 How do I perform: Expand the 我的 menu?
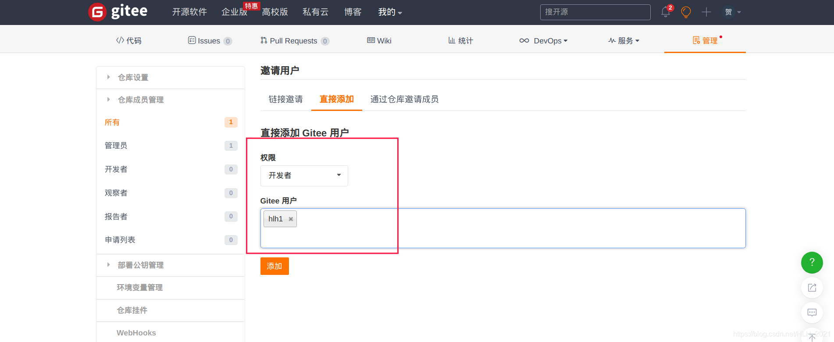click(390, 12)
